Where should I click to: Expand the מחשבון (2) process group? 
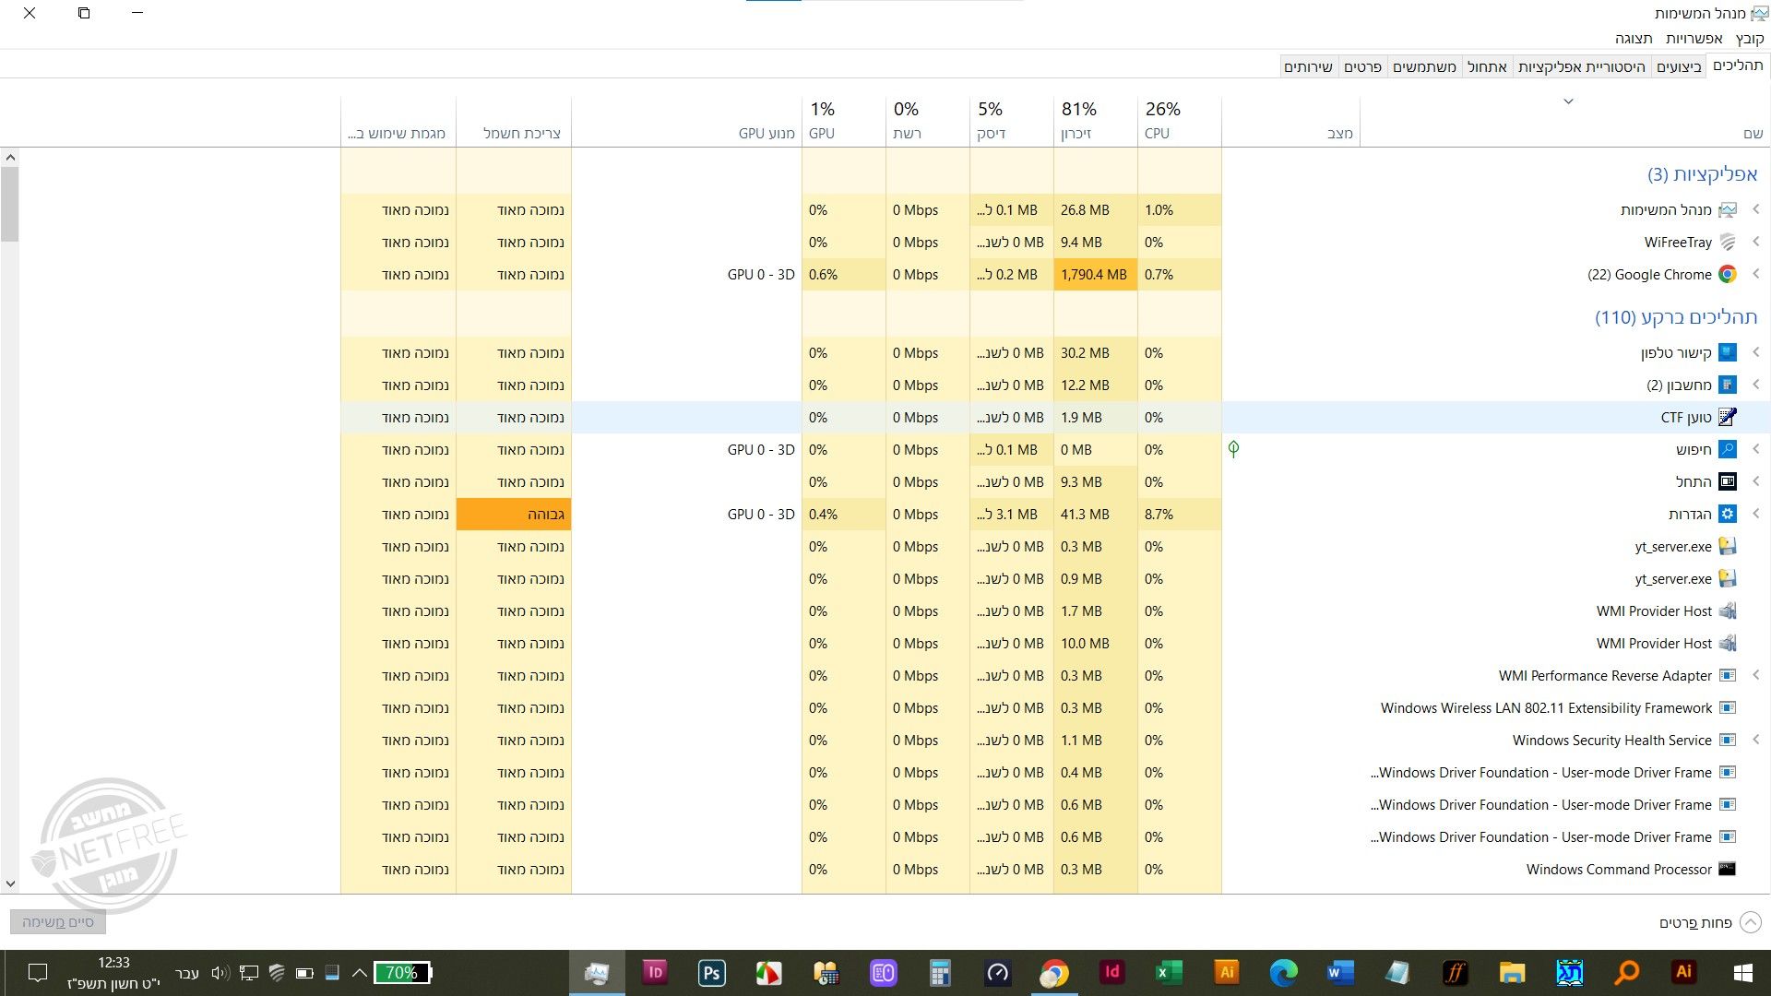(1756, 385)
